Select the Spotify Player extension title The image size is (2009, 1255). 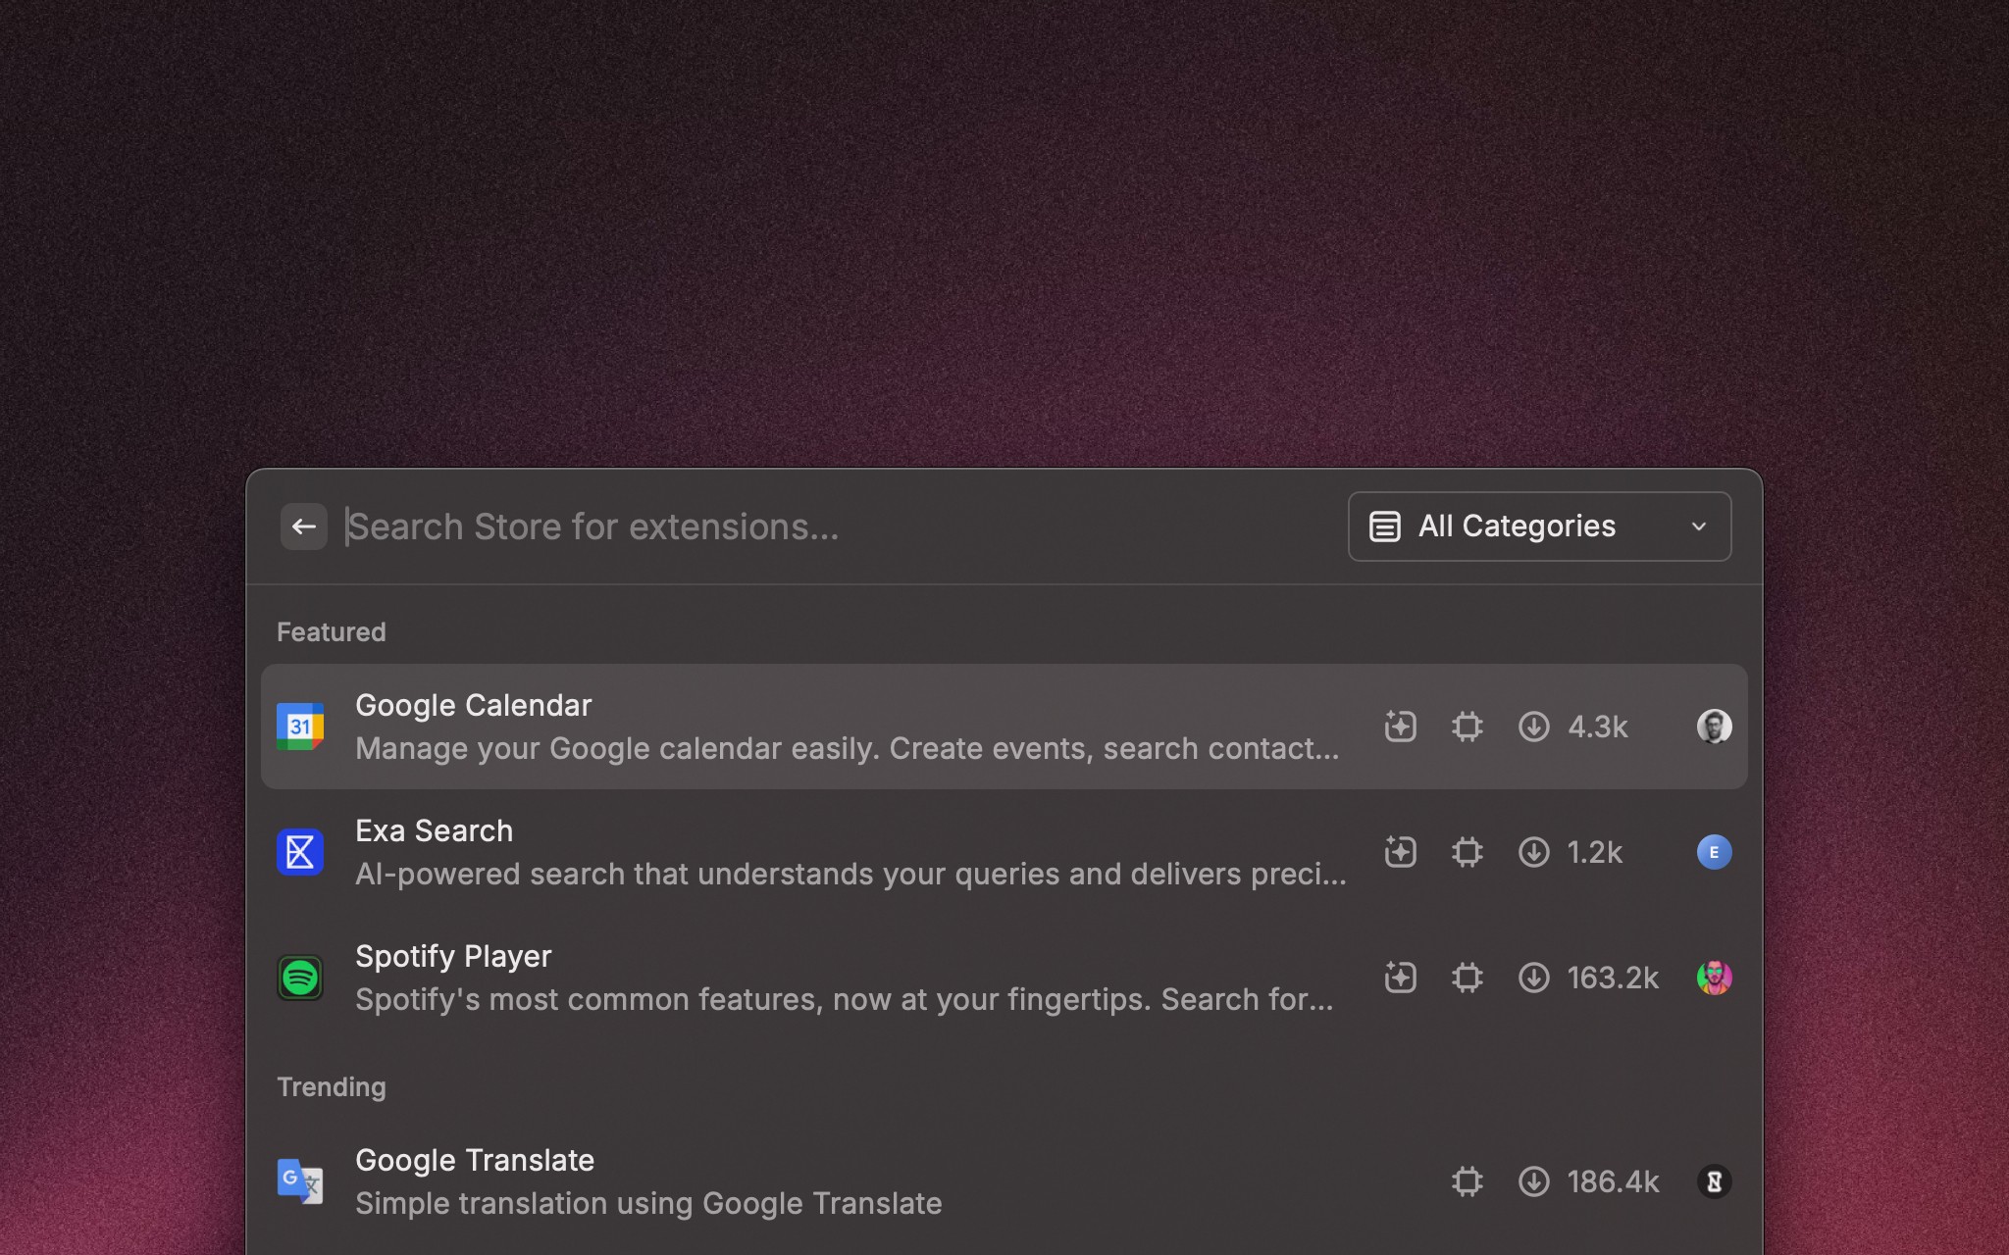453,956
